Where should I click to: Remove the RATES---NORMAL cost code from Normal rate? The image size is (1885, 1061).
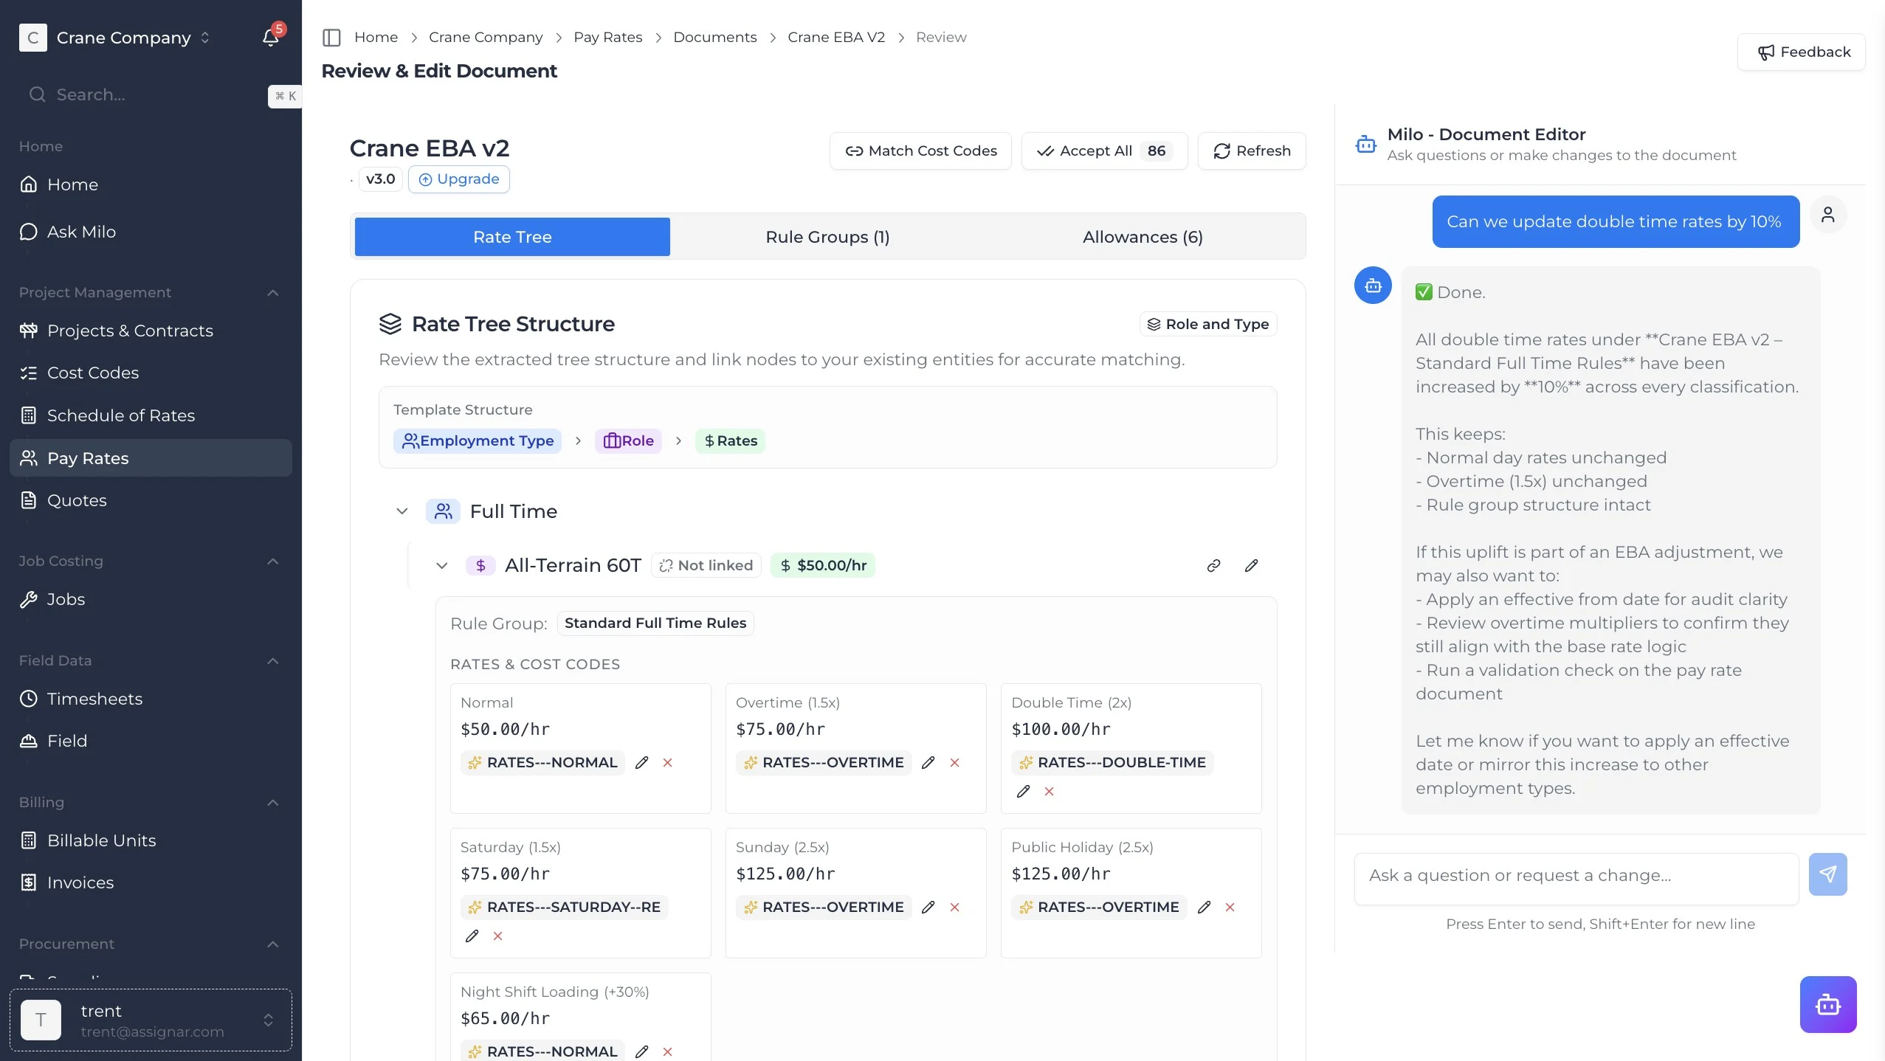click(x=667, y=763)
